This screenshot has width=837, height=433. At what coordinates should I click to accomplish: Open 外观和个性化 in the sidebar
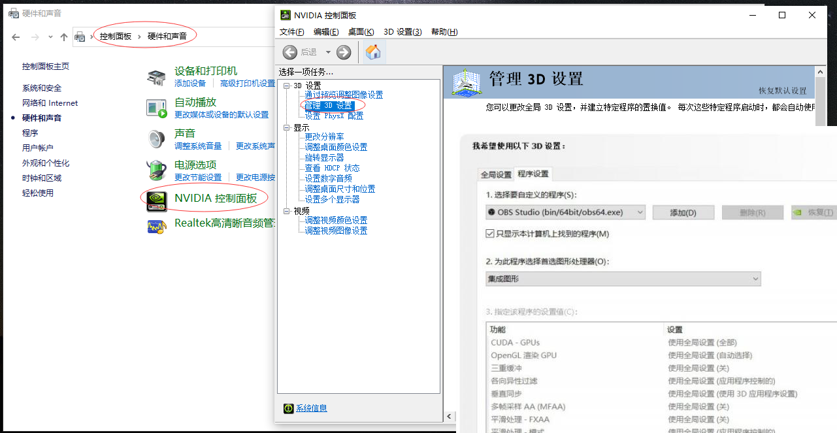46,163
